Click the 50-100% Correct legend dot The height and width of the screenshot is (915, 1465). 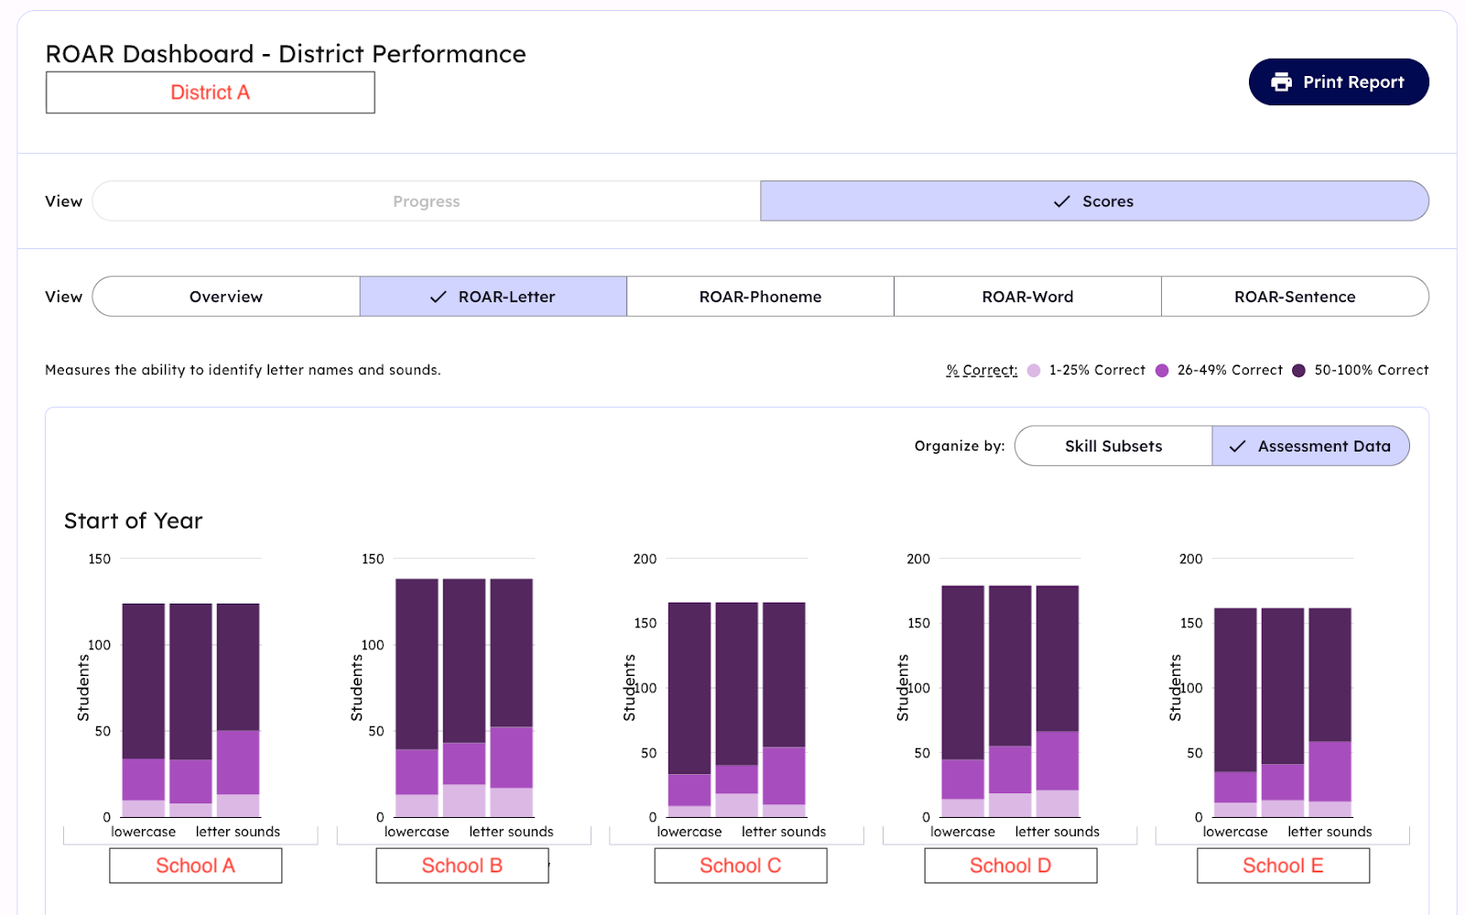(x=1298, y=371)
